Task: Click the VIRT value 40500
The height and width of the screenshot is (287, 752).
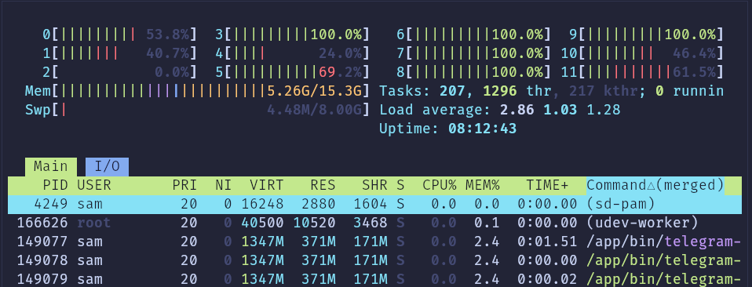Action: [262, 223]
